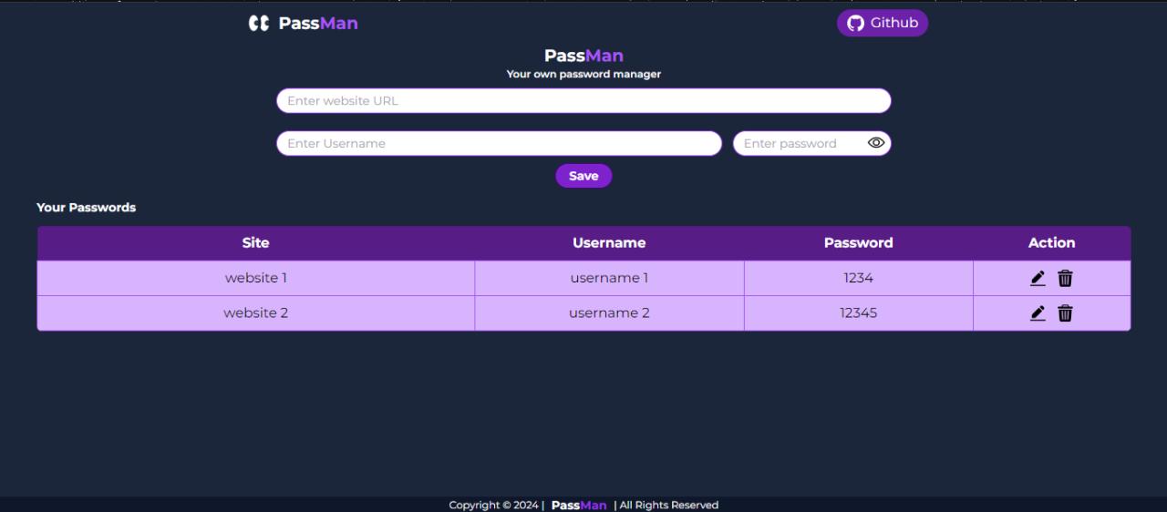This screenshot has width=1167, height=512.
Task: Delete the website 1 entry via trash icon
Action: [1065, 279]
